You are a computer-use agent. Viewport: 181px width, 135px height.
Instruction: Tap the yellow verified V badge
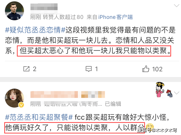pyautogui.click(x=21, y=105)
